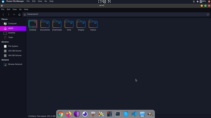Image resolution: width=211 pixels, height=118 pixels.
Task: Click the status bar text '6 folders, Free space'
Action: click(x=42, y=116)
